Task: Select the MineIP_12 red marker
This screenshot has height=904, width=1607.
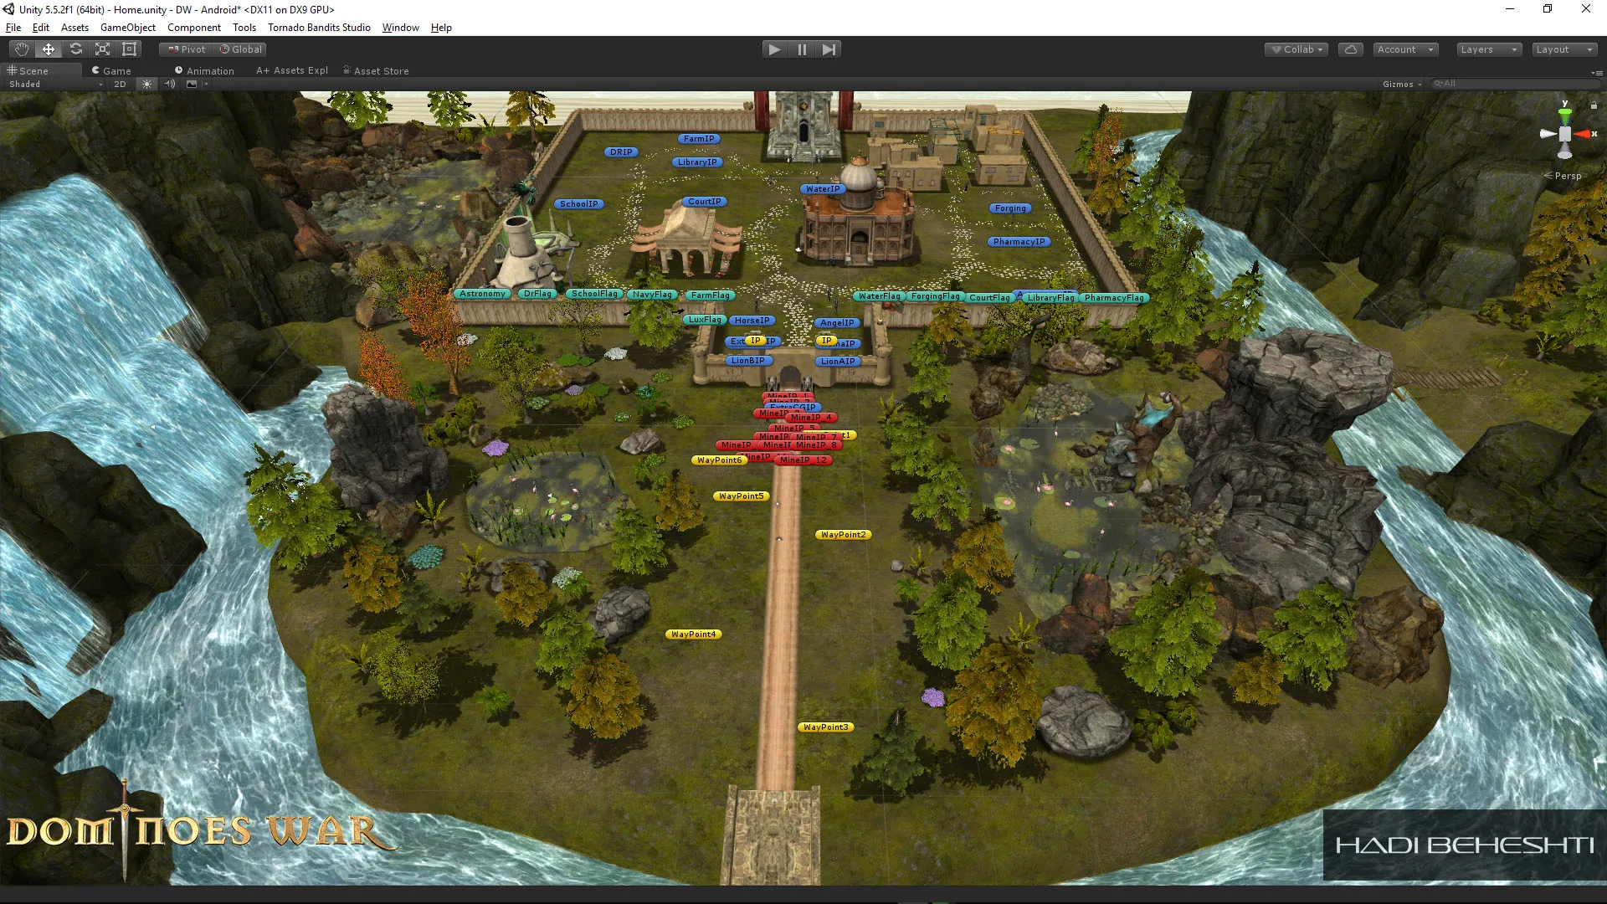Action: [803, 460]
